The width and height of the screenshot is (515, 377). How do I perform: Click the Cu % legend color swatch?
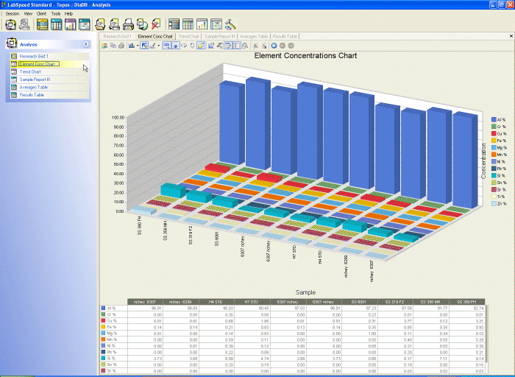tap(494, 134)
